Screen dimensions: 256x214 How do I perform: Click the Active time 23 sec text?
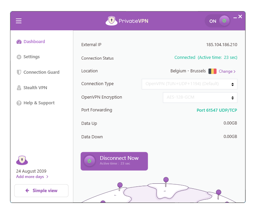pos(115,164)
